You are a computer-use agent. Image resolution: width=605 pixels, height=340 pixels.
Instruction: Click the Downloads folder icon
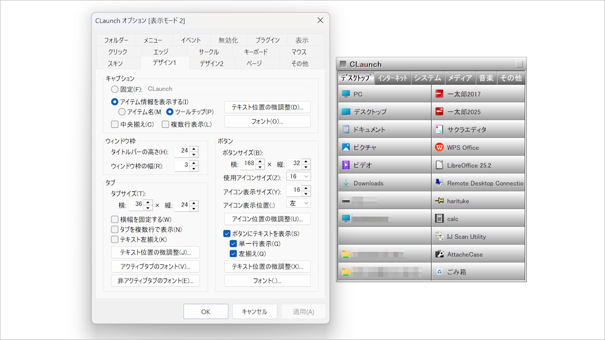(346, 183)
